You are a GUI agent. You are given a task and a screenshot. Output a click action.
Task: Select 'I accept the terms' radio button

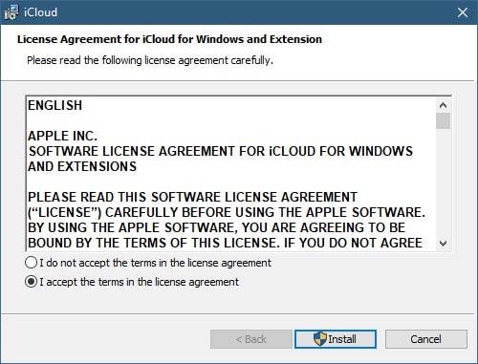[32, 282]
